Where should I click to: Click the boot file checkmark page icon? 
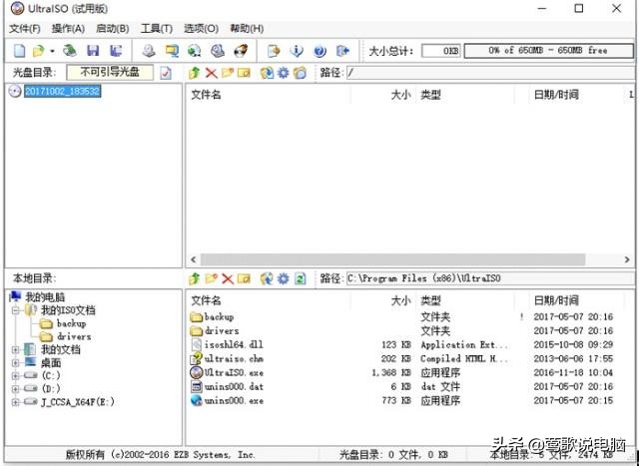point(166,73)
